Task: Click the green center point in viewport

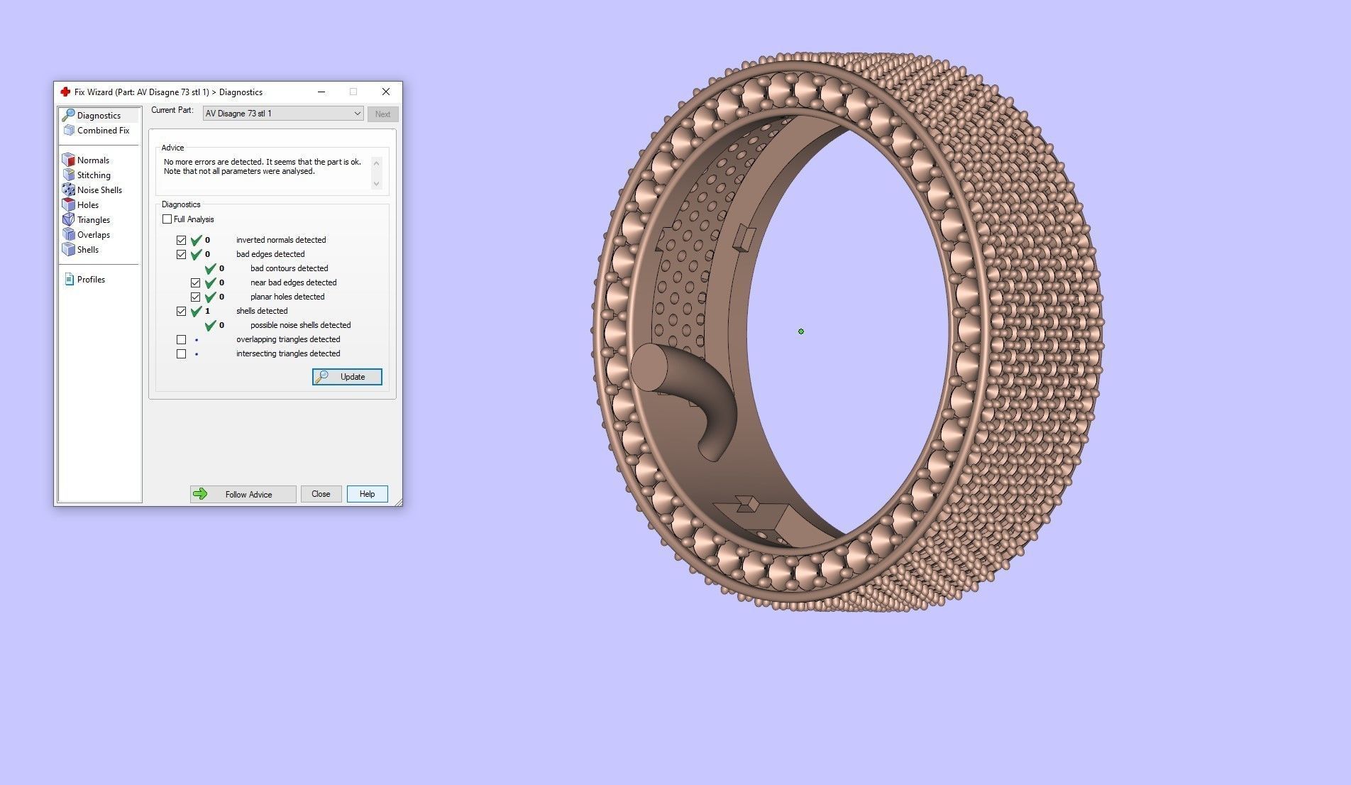Action: coord(801,331)
